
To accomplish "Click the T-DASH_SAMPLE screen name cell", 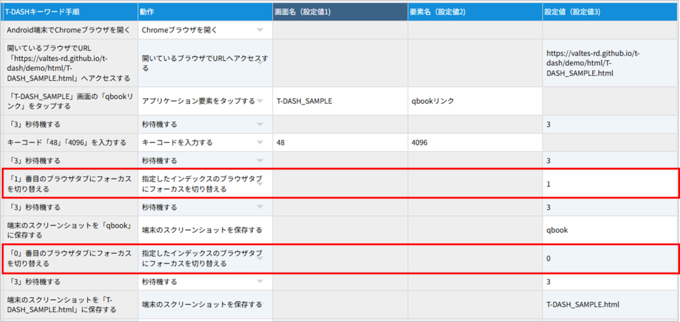I will [x=340, y=102].
